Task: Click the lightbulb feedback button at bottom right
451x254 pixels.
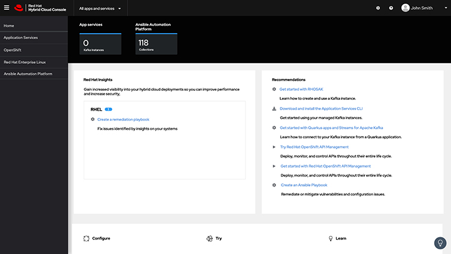Action: click(440, 243)
